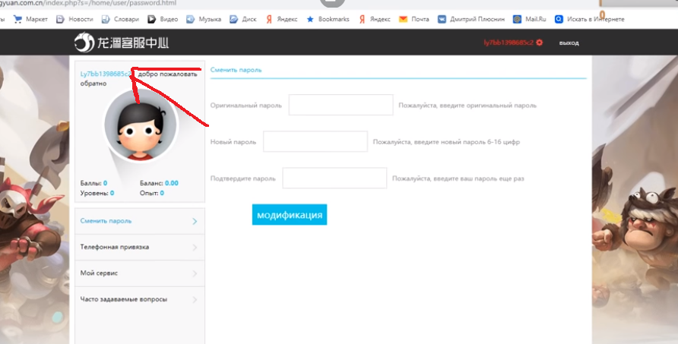Click the Опыт value 0

(x=162, y=193)
